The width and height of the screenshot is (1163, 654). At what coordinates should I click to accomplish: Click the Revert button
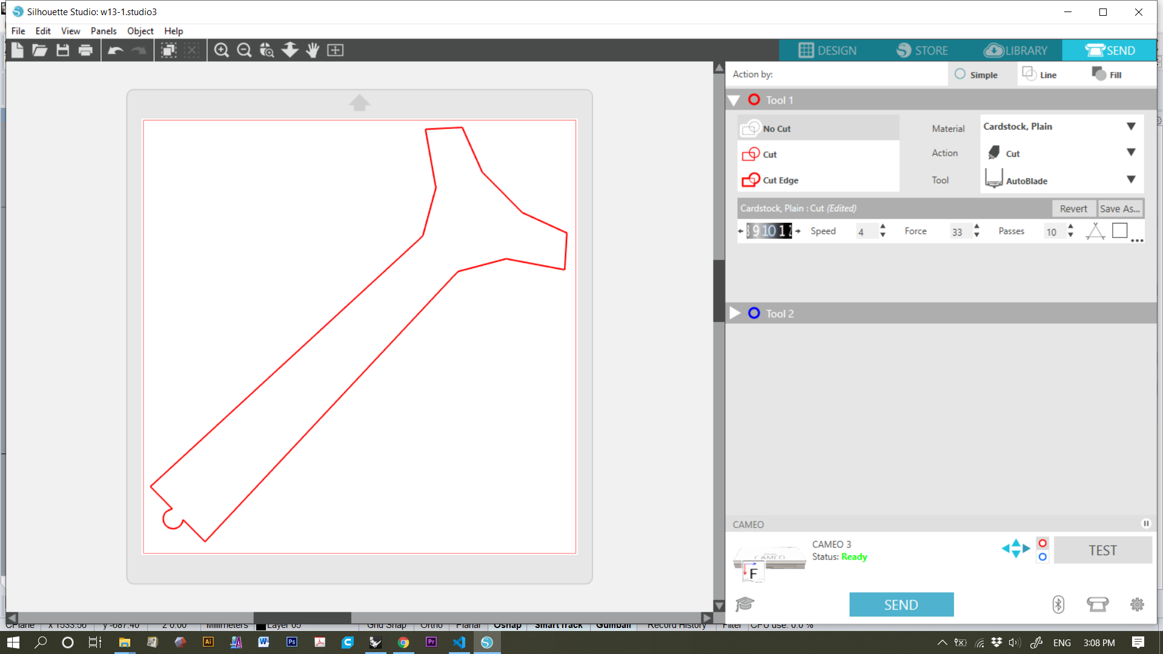tap(1073, 209)
